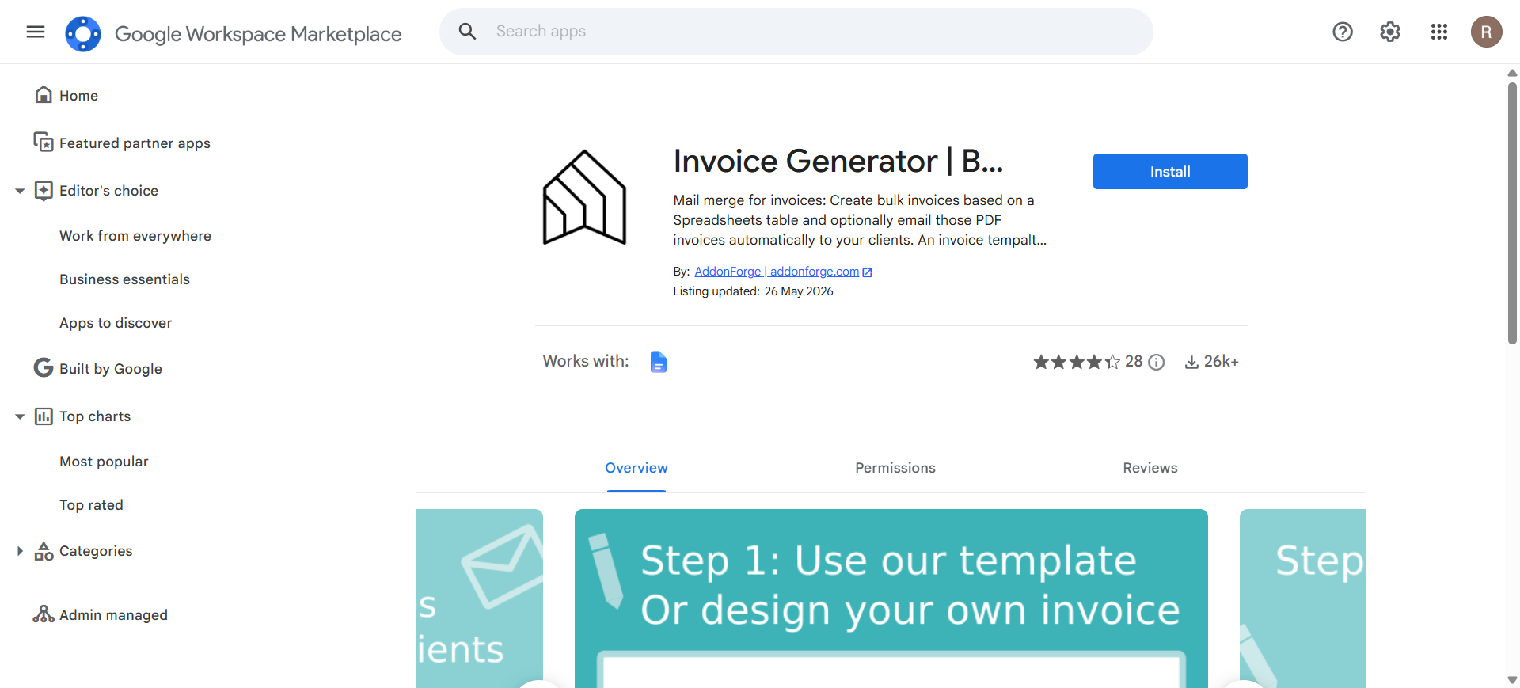Click the 28 ratings count
This screenshot has width=1520, height=688.
point(1134,362)
